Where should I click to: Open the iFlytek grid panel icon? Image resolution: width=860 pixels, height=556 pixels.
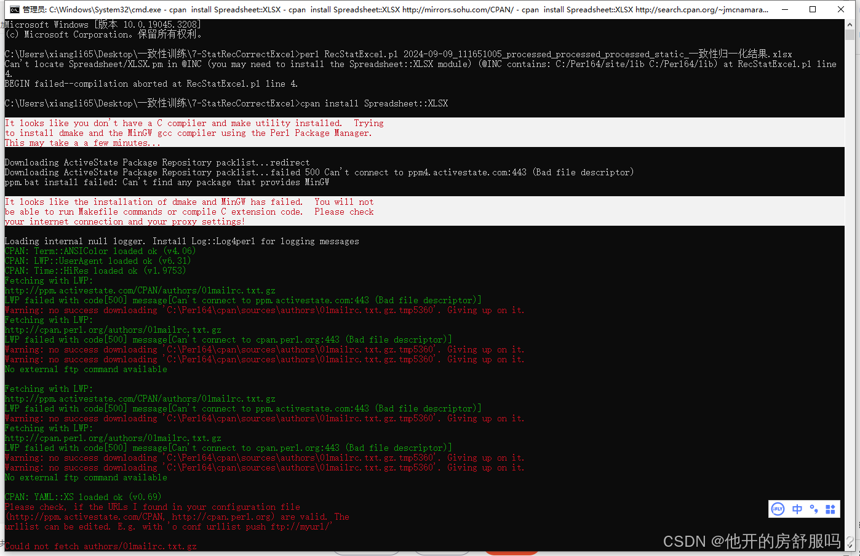829,509
